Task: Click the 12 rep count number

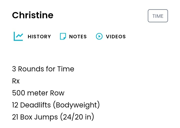Action: pyautogui.click(x=15, y=105)
